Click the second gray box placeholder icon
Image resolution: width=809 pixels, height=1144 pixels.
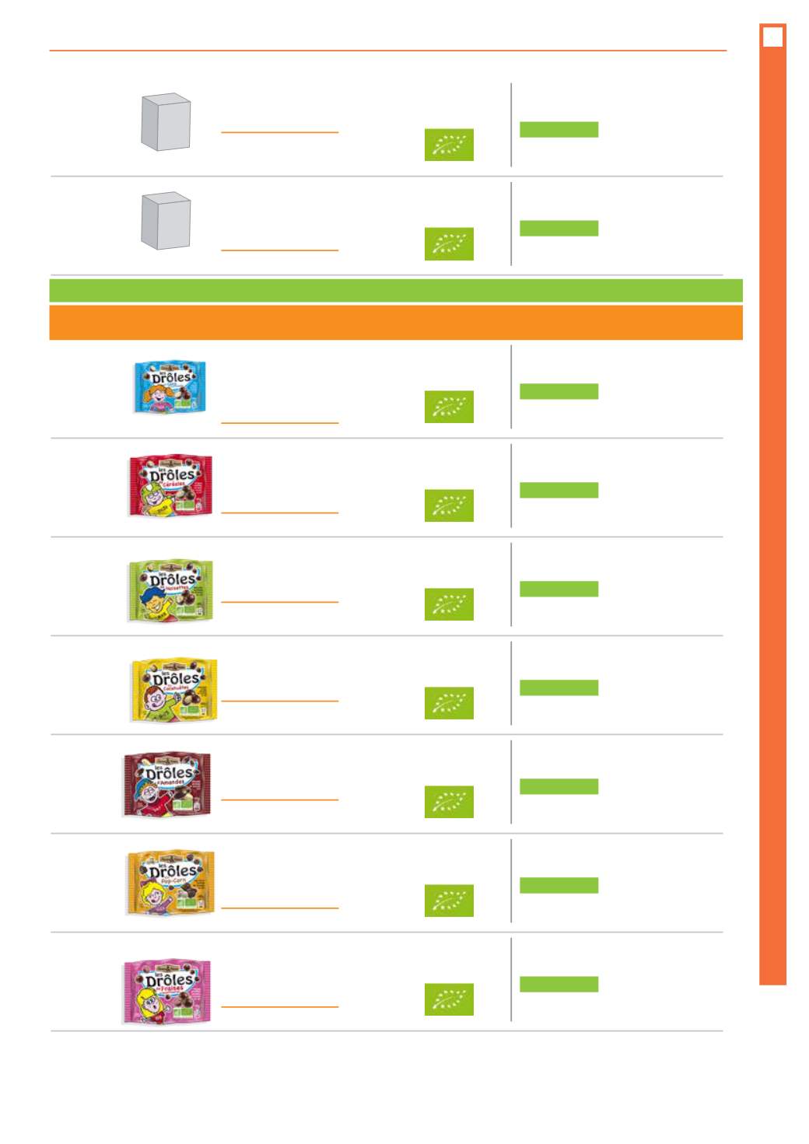166,221
